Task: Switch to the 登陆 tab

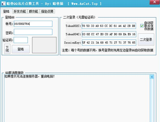Action: point(6,11)
